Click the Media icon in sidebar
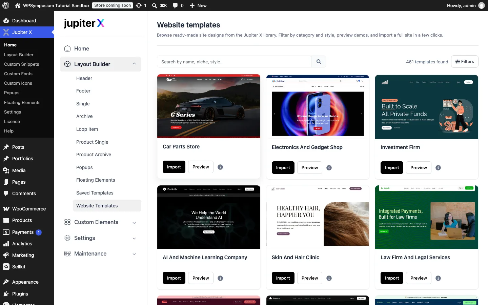 (x=6, y=170)
